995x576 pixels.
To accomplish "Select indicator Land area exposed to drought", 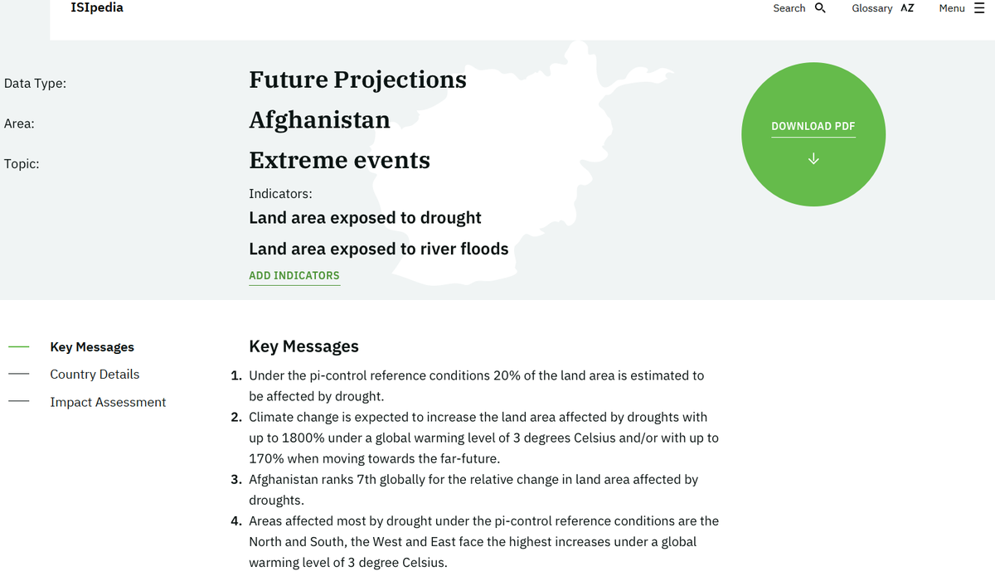I will 365,217.
